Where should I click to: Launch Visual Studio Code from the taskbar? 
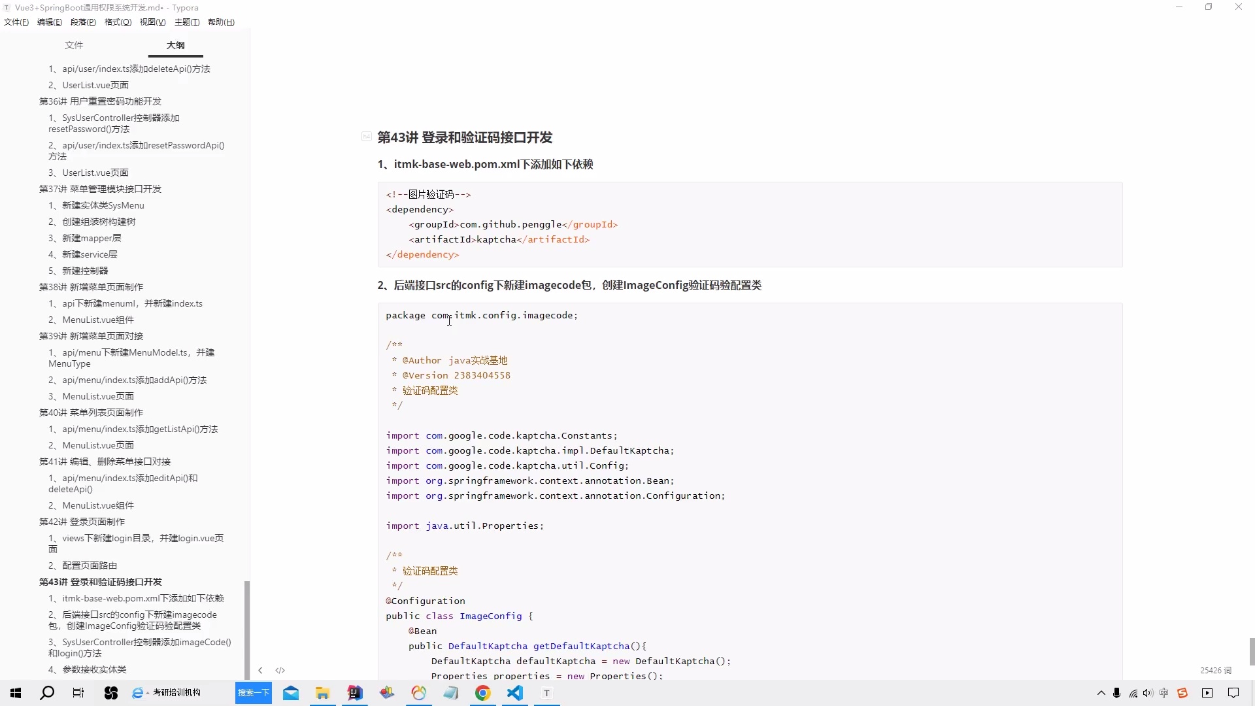point(515,693)
